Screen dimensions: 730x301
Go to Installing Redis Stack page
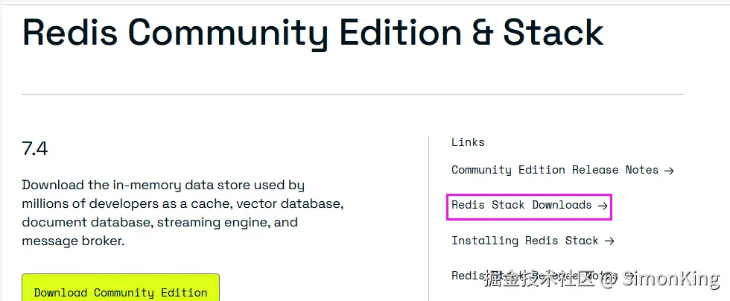524,241
